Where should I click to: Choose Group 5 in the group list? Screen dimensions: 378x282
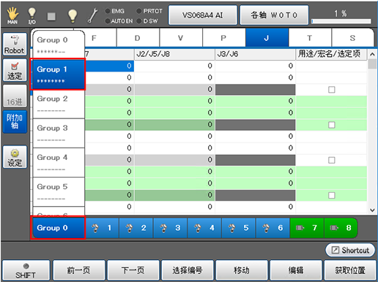tap(59, 192)
